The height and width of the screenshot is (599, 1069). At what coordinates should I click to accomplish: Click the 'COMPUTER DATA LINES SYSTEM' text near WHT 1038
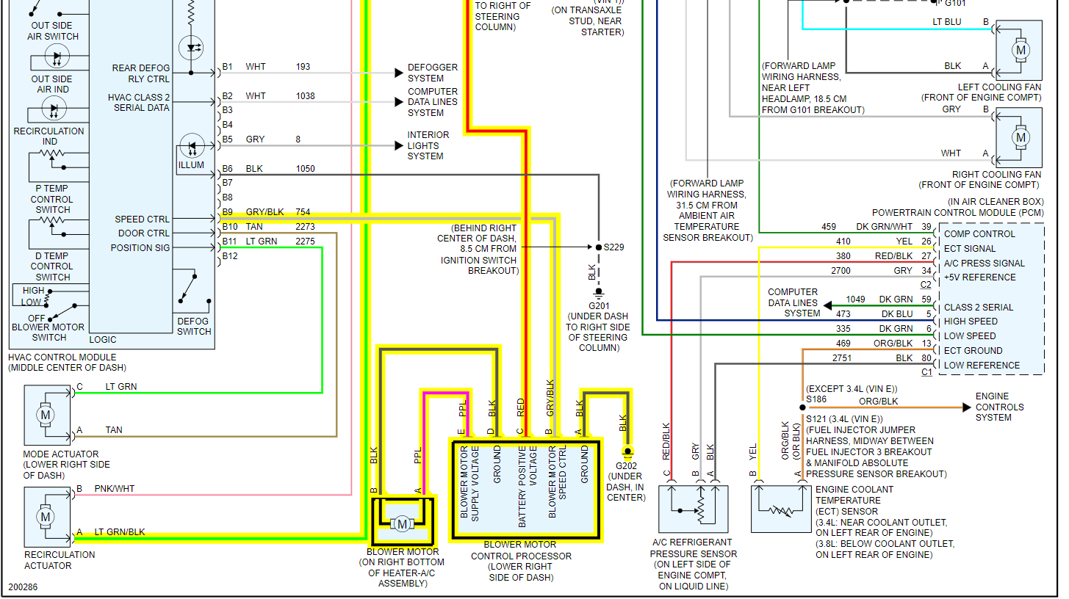tap(433, 102)
